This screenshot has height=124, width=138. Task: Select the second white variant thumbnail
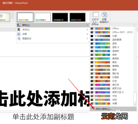pyautogui.click(x=43, y=17)
